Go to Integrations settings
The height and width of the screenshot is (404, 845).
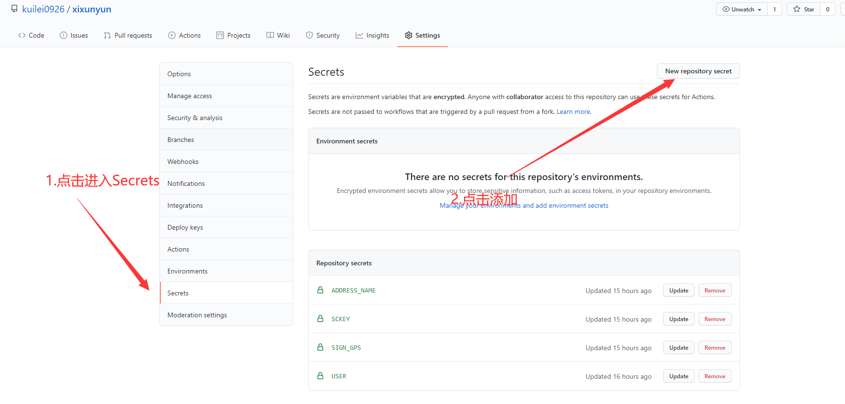pos(226,205)
